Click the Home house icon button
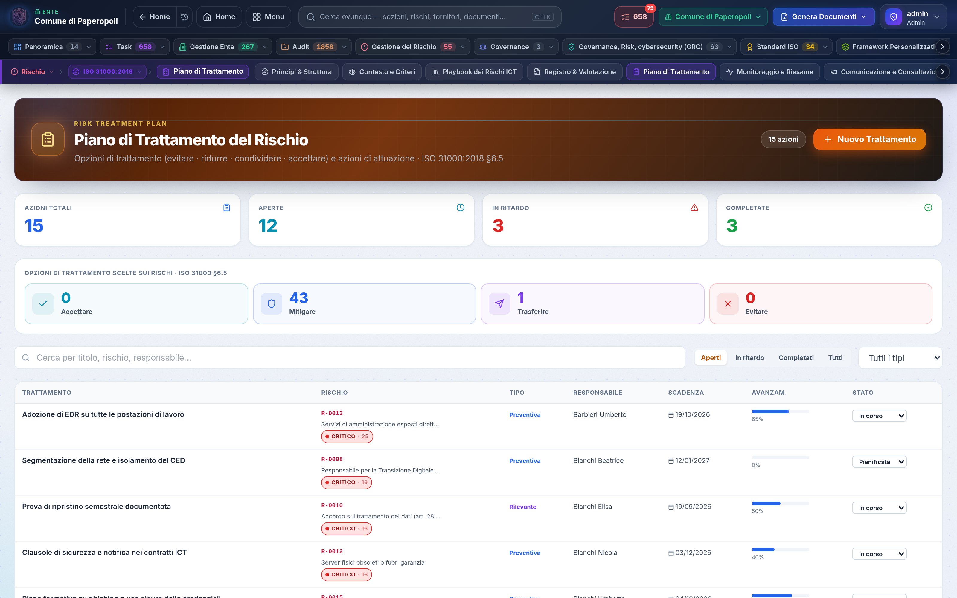 point(219,17)
